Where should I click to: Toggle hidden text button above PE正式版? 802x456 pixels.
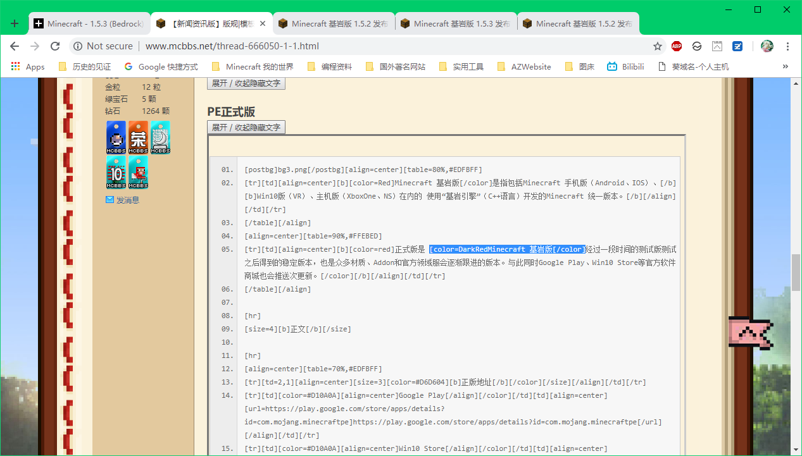[x=246, y=83]
